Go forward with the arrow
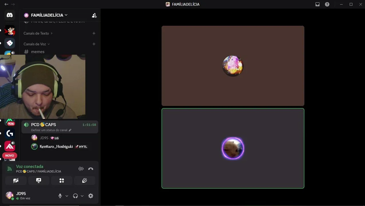The image size is (365, 206). (x=13, y=4)
